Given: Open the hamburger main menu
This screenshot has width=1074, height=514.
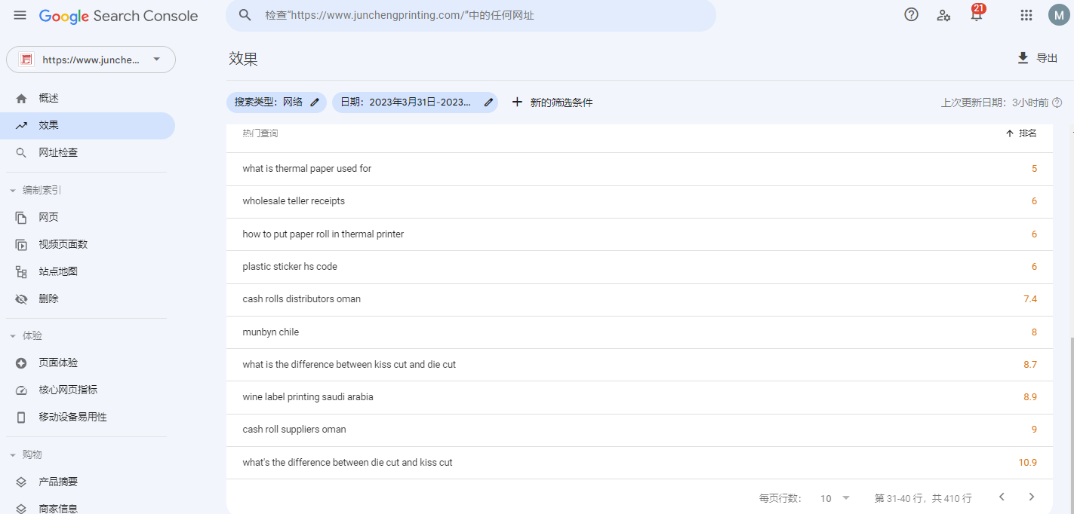Looking at the screenshot, I should (20, 16).
